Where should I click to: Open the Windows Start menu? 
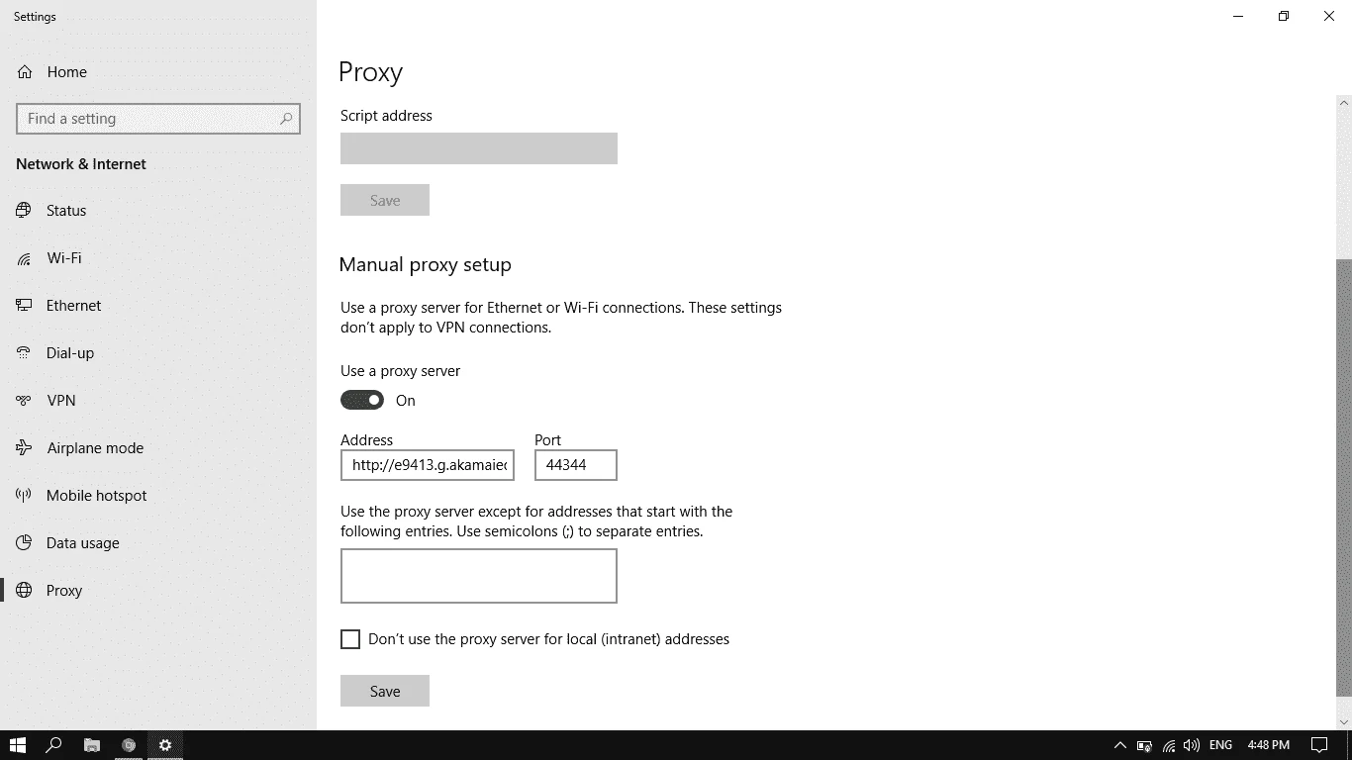point(17,745)
